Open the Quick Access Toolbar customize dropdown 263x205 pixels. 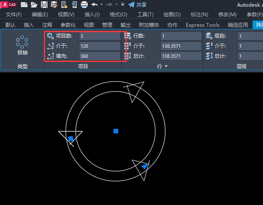coord(123,5)
